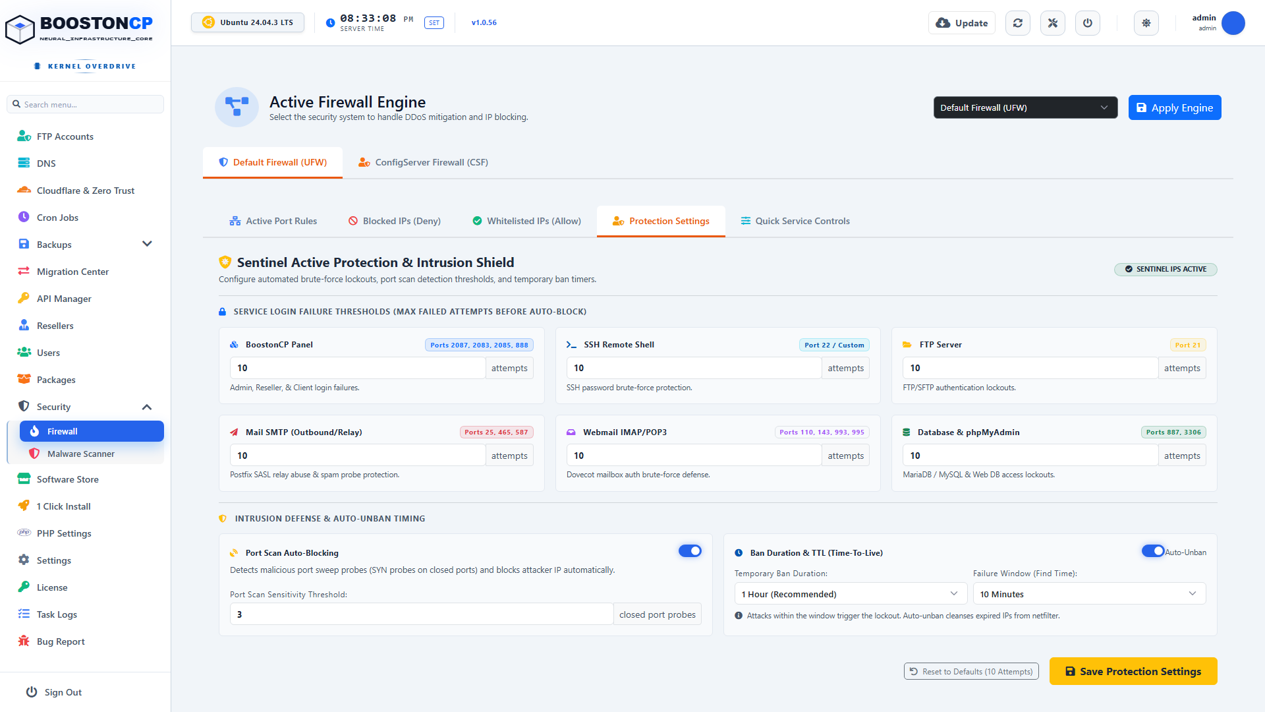
Task: Focus the Search menu field
Action: click(x=85, y=104)
